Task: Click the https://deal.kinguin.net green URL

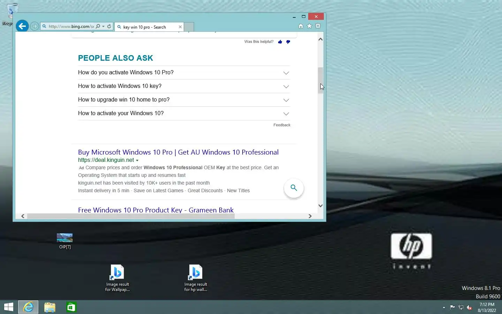Action: click(106, 160)
